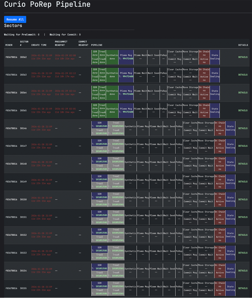Click SDR task 101852501 for sector 30146
Image resolution: width=252 pixels, height=298 pixels.
[x=101, y=126]
